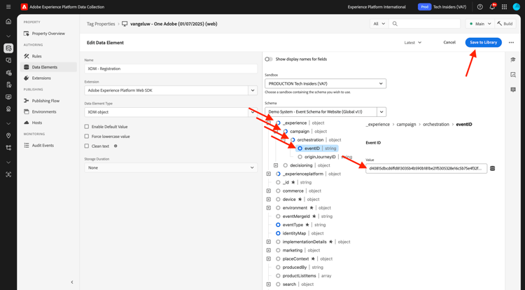Open the help question mark icon
Screen dimensions: 525x290
(x=480, y=7)
